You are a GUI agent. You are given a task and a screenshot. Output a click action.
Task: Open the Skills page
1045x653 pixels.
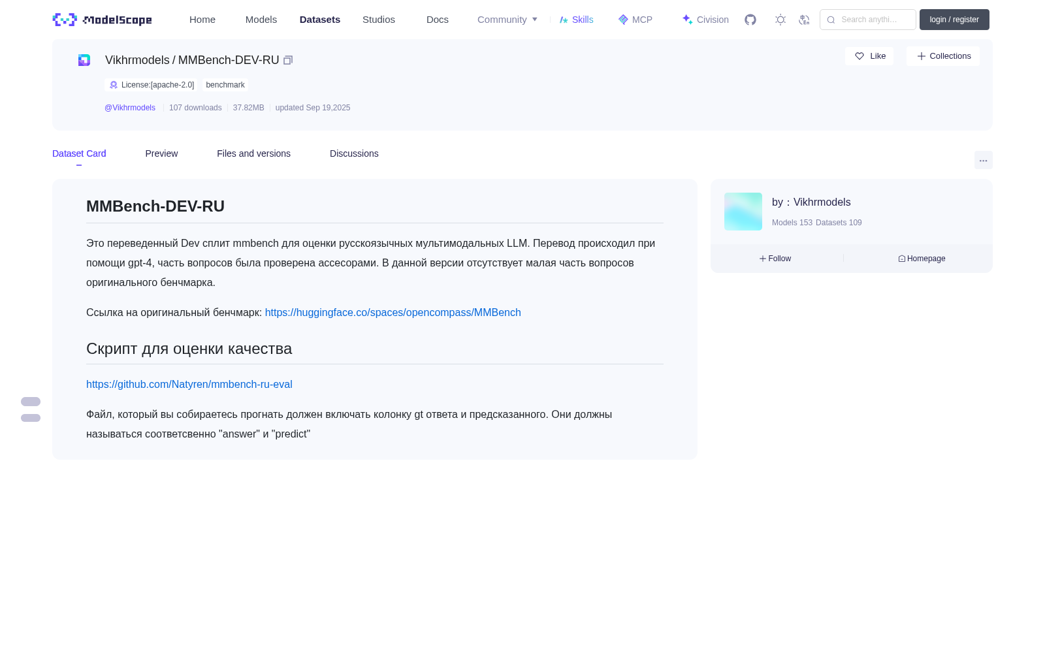(x=577, y=20)
